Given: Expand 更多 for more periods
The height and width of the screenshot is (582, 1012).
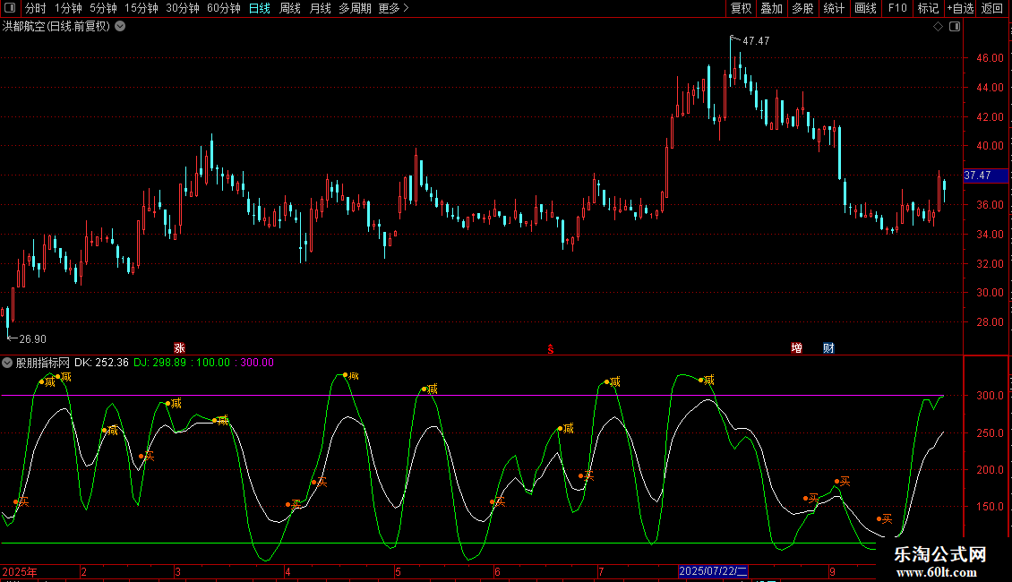Looking at the screenshot, I should [393, 8].
